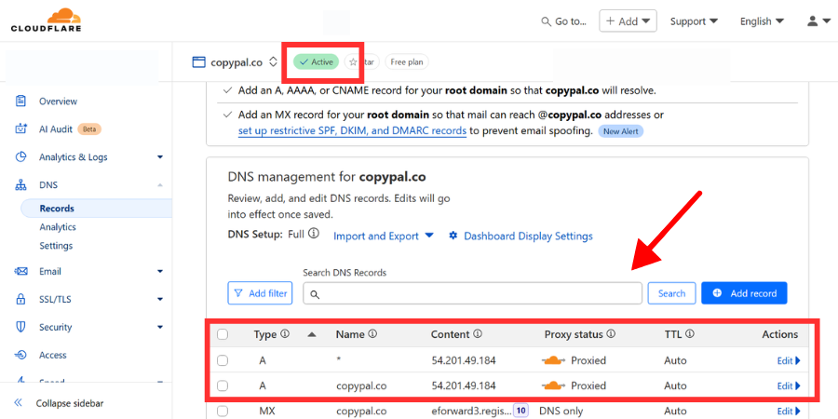Click the TTL column info icon
Image resolution: width=838 pixels, height=419 pixels.
pos(690,333)
